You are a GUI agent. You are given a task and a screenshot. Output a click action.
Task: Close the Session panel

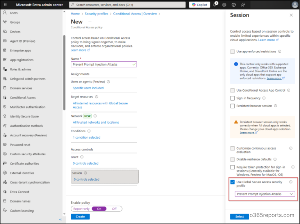(x=291, y=15)
